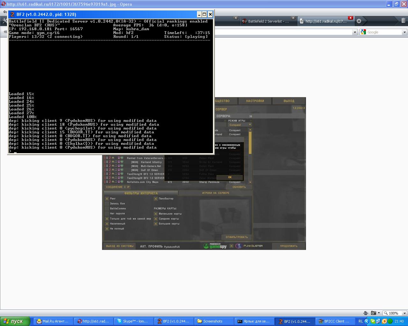Toggle the Только для той же самой вер checkbox
The height and width of the screenshot is (326, 408).
pos(107,219)
